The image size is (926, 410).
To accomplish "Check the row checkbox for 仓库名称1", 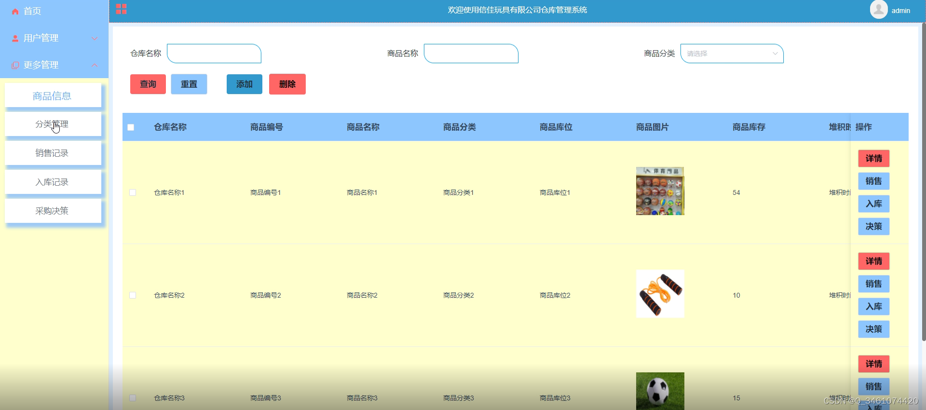I will 133,192.
